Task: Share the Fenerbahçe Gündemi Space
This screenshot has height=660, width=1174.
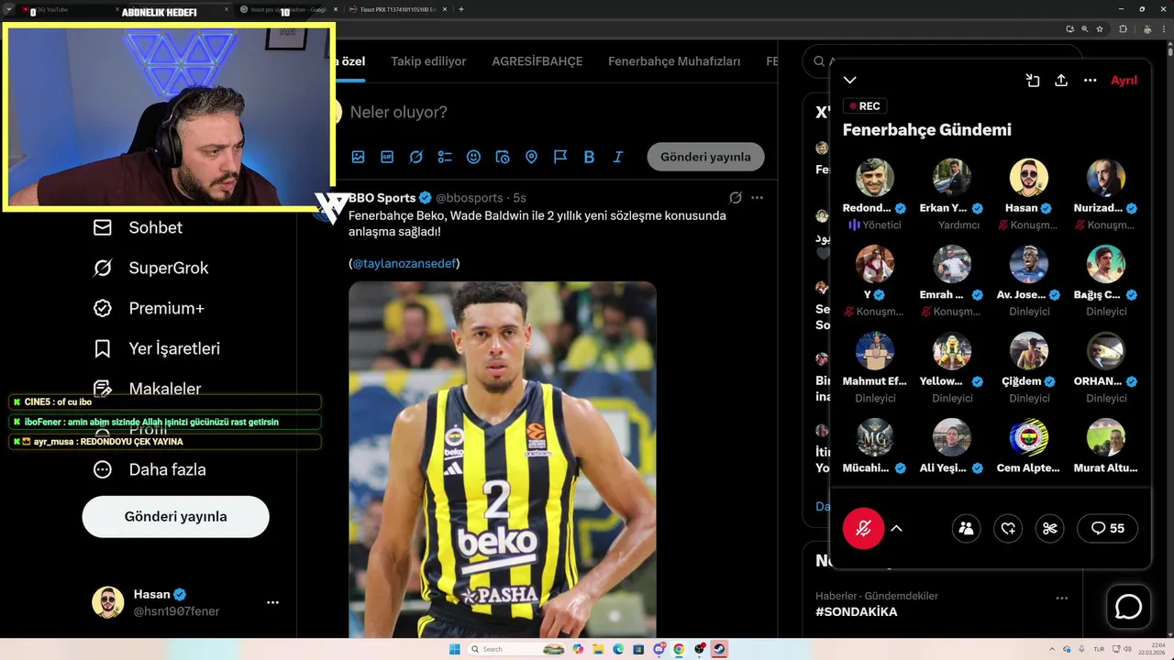Action: (1061, 81)
